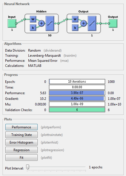Click the Output layer bias b block
This screenshot has height=176, width=126.
[75, 28]
